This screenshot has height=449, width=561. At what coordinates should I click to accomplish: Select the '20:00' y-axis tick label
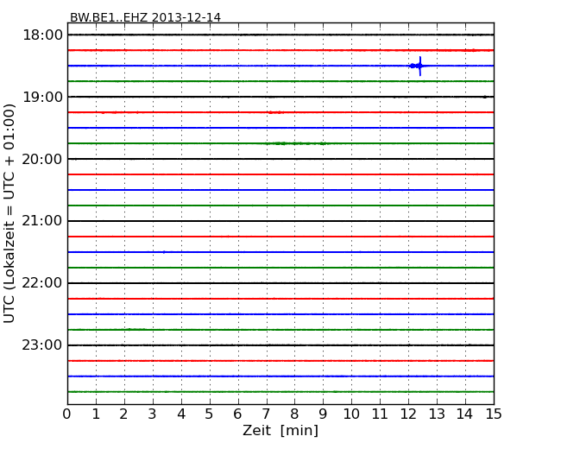point(42,159)
